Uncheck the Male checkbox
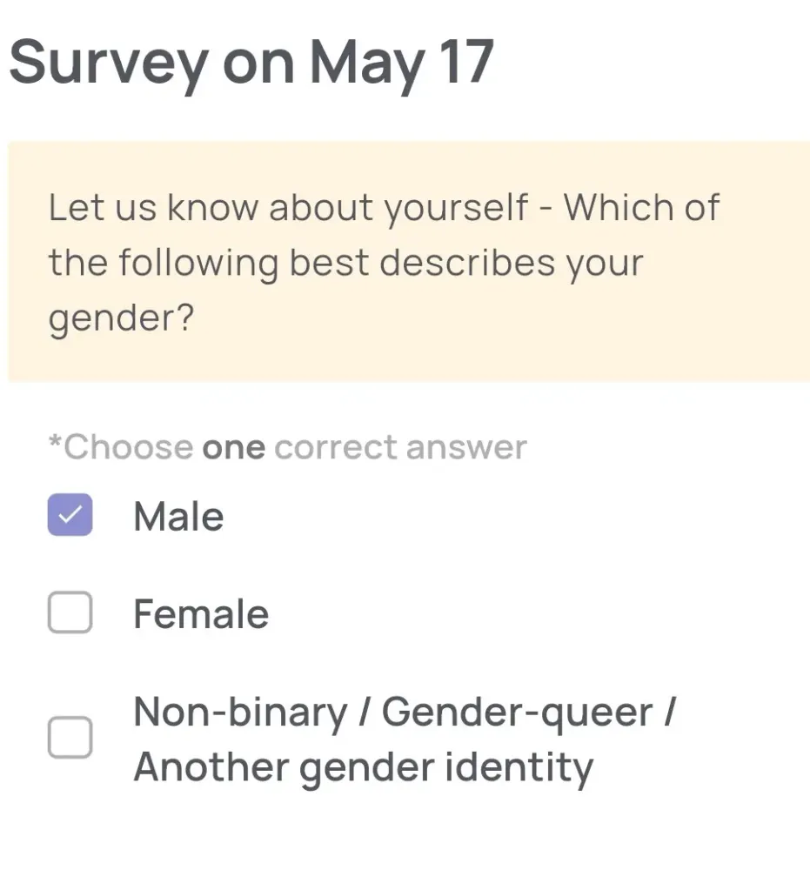This screenshot has width=810, height=870. point(70,515)
